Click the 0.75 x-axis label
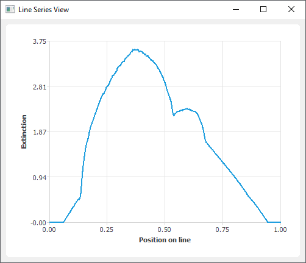 (x=222, y=230)
